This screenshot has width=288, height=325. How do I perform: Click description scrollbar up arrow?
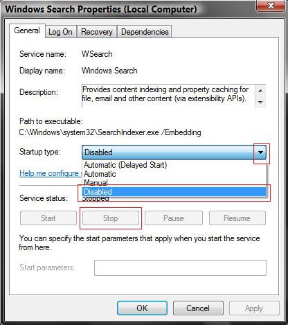[260, 91]
